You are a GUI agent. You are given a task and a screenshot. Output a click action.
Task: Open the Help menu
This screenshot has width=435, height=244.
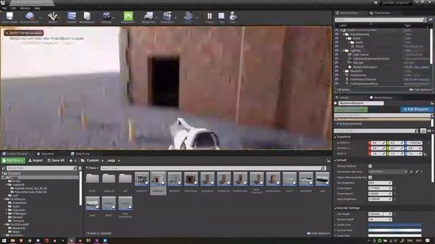37,8
